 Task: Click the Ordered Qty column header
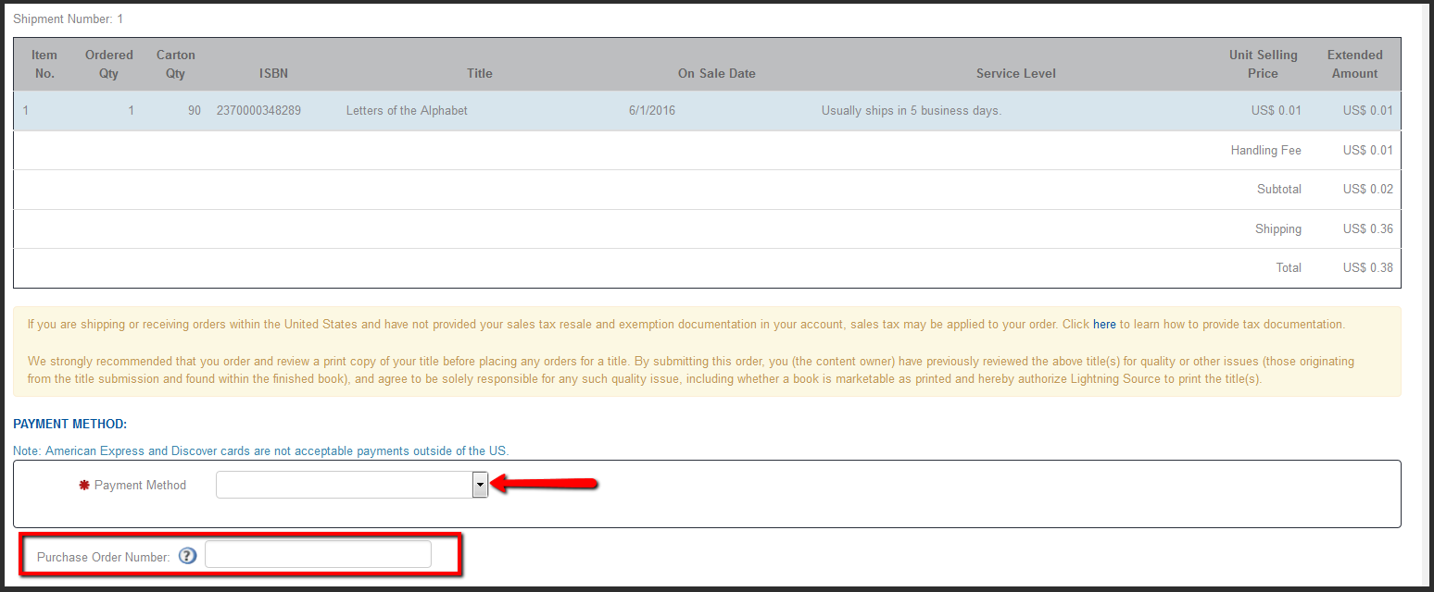tap(109, 64)
